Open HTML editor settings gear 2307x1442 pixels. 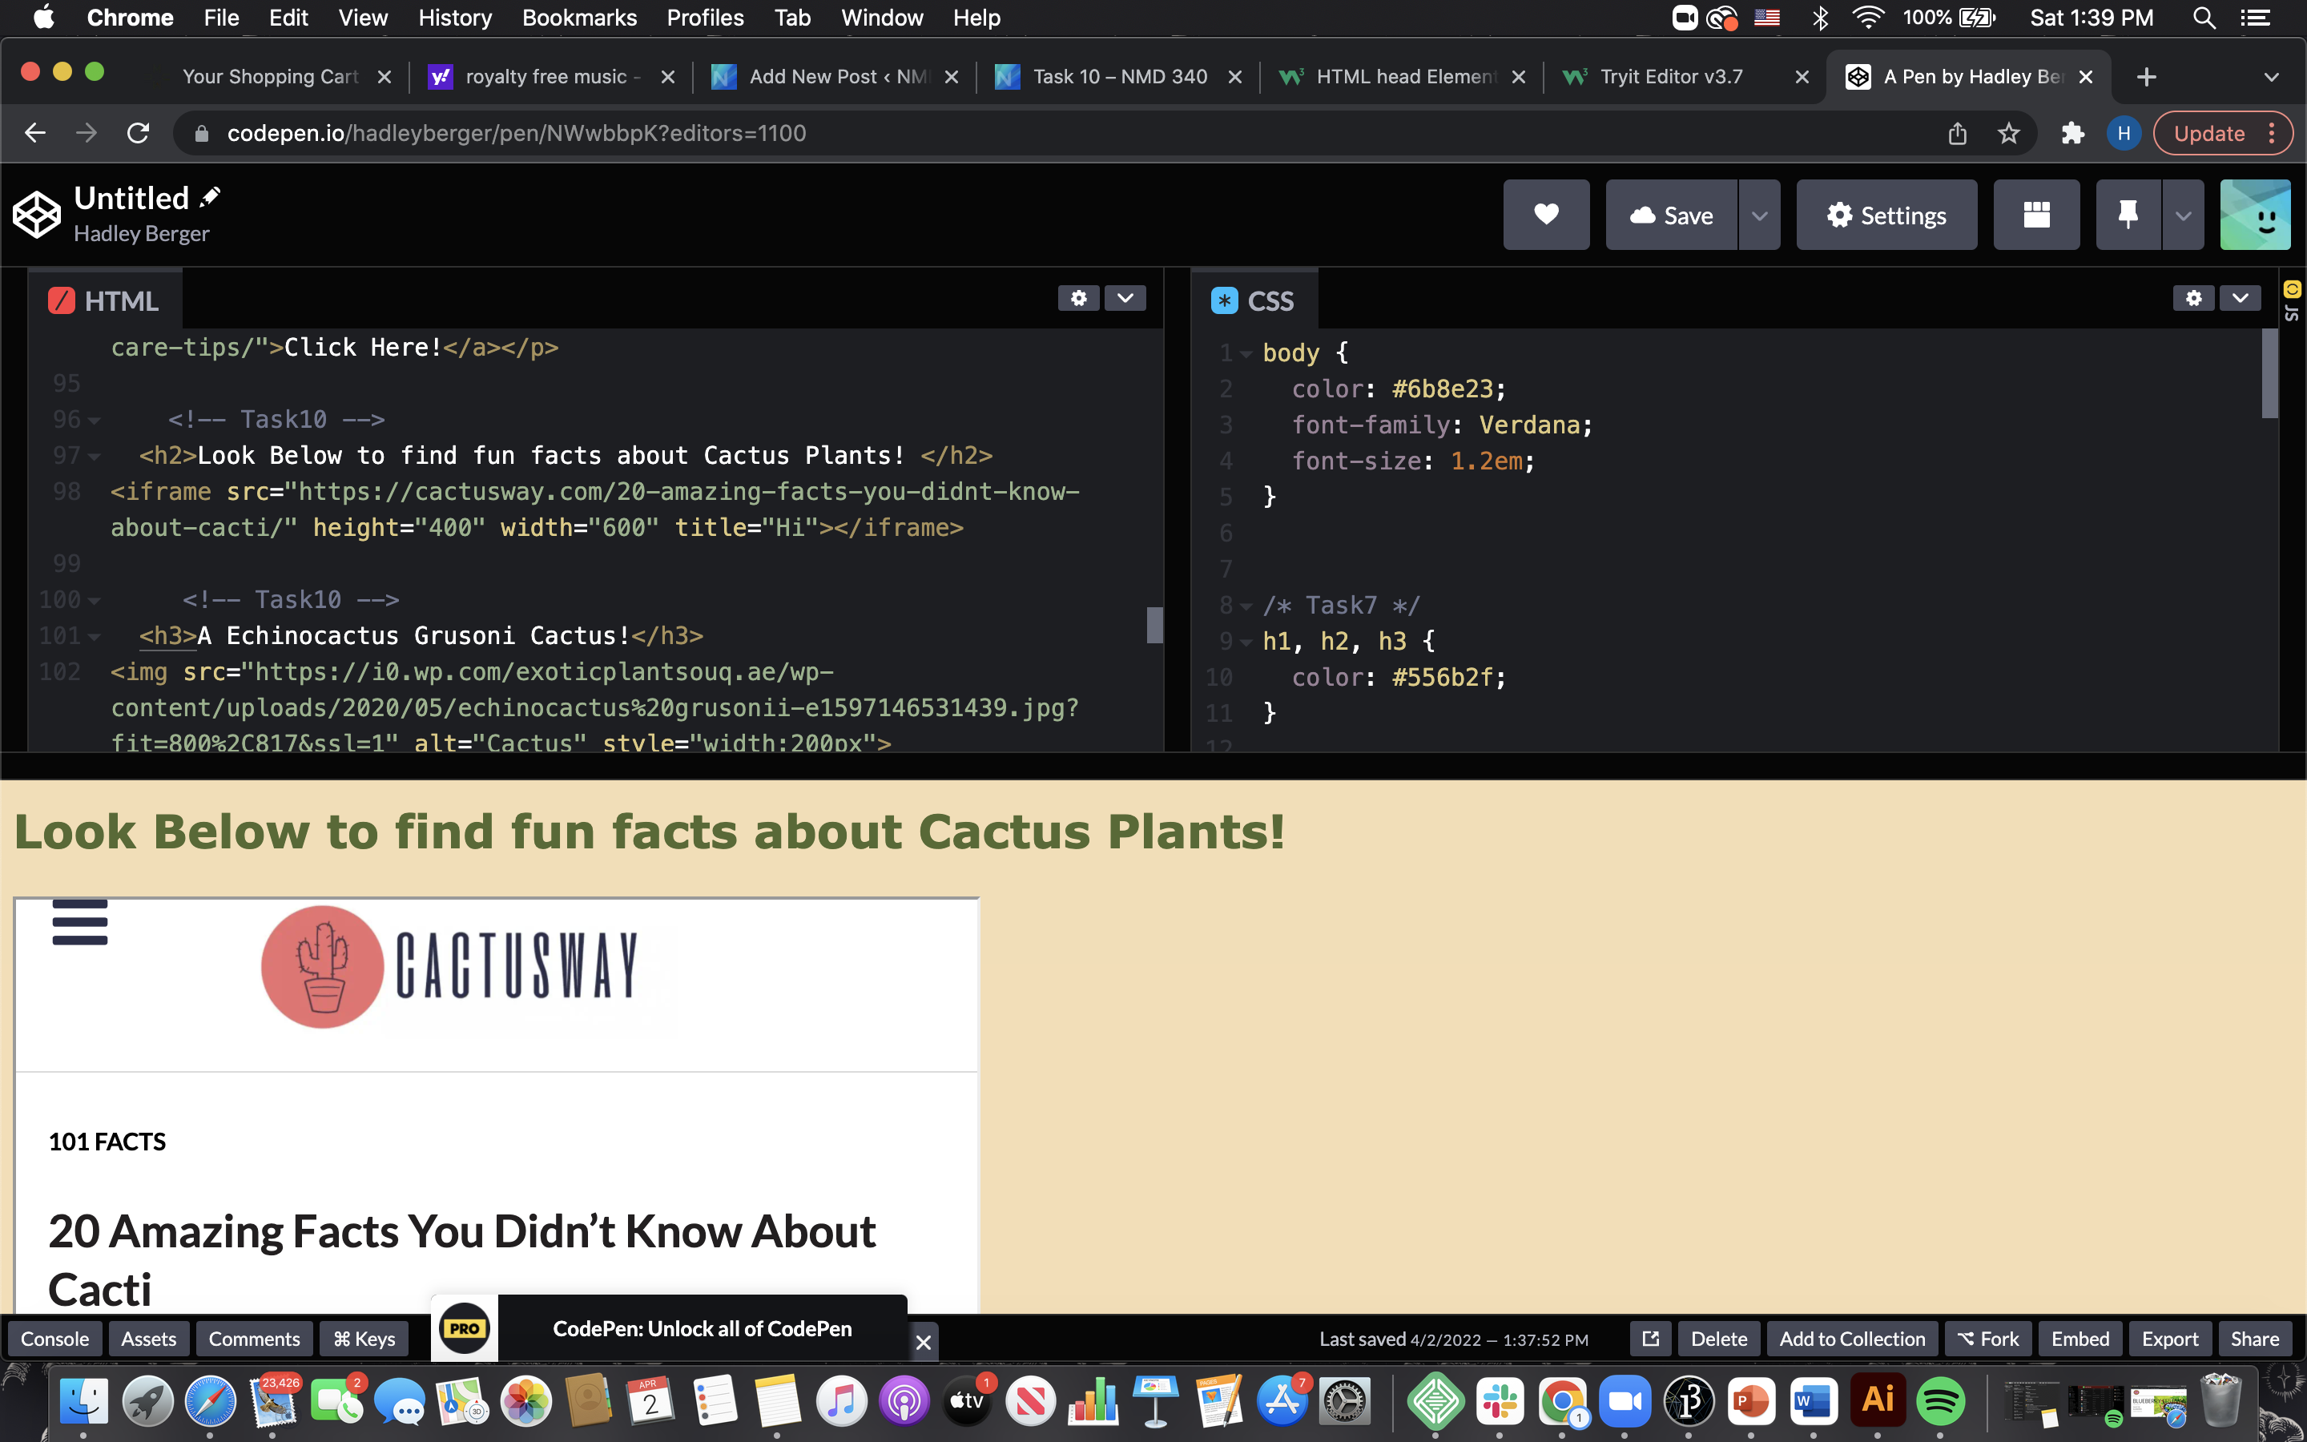point(1078,299)
